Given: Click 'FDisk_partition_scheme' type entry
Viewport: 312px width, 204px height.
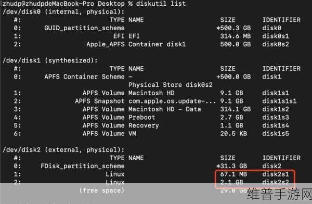Looking at the screenshot, I should tap(83, 166).
